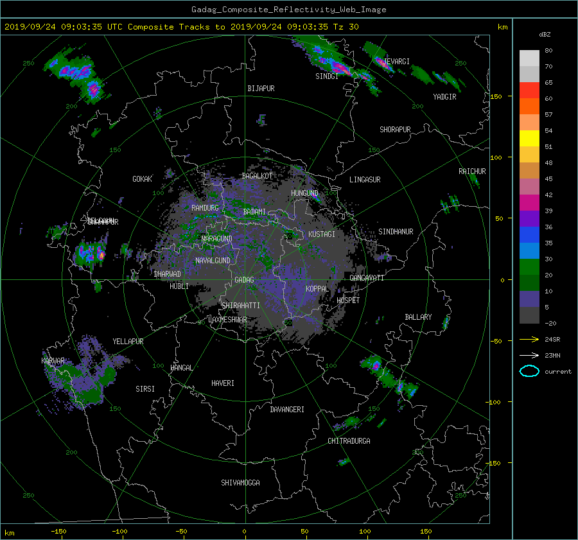Click the SINDHANUR city label
The width and height of the screenshot is (578, 540).
tap(396, 232)
